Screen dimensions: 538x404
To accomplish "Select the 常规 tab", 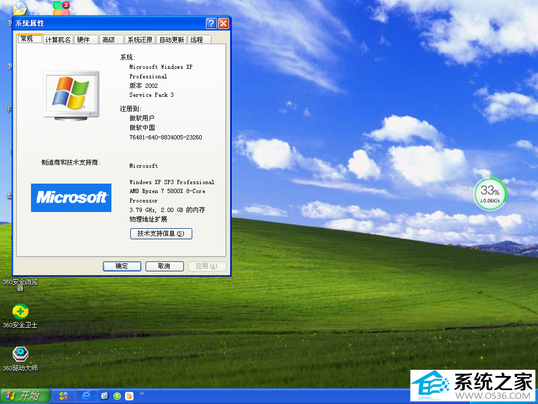I will pos(30,39).
